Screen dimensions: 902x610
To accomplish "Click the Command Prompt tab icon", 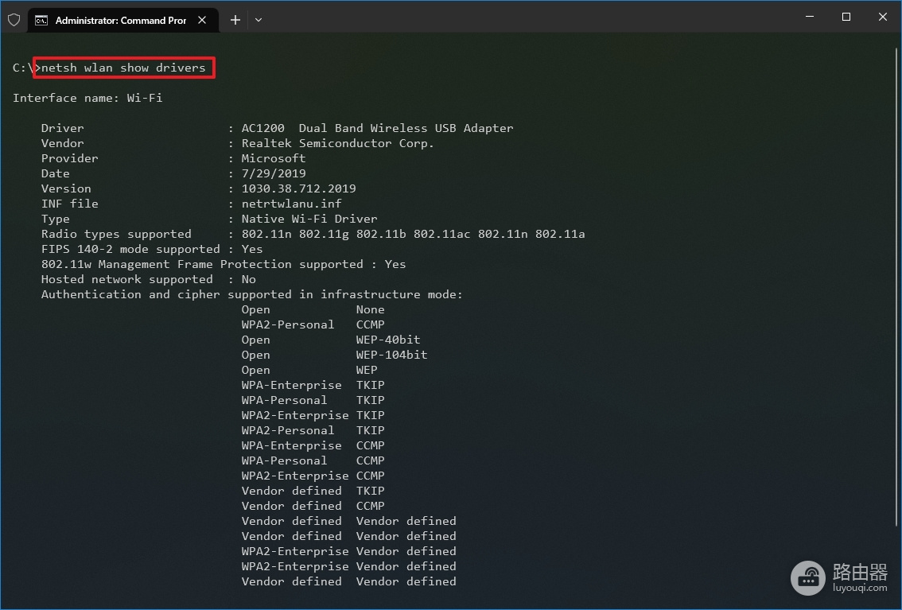I will (41, 21).
